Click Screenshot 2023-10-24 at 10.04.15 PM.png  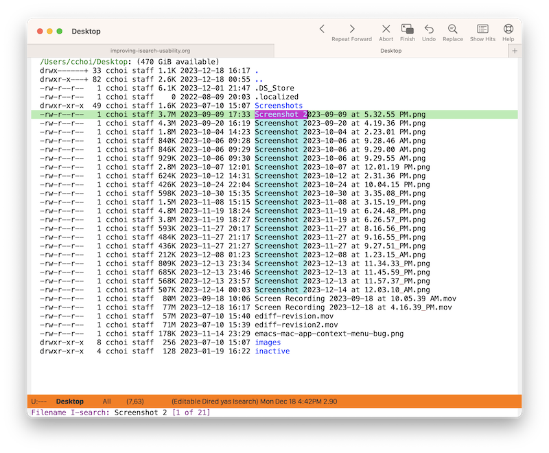(342, 185)
